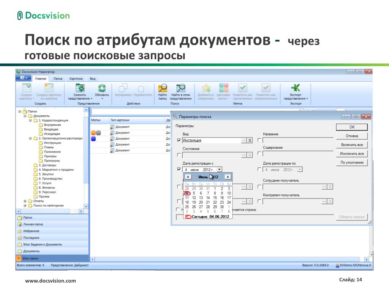Screen dimensions: 389x292
Task: Collapse the Папки root tree node
Action: pos(20,111)
